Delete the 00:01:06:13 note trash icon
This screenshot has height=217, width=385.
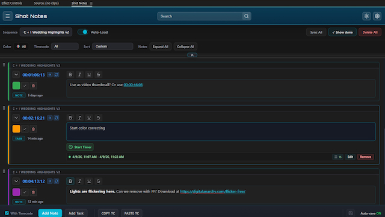(34, 86)
